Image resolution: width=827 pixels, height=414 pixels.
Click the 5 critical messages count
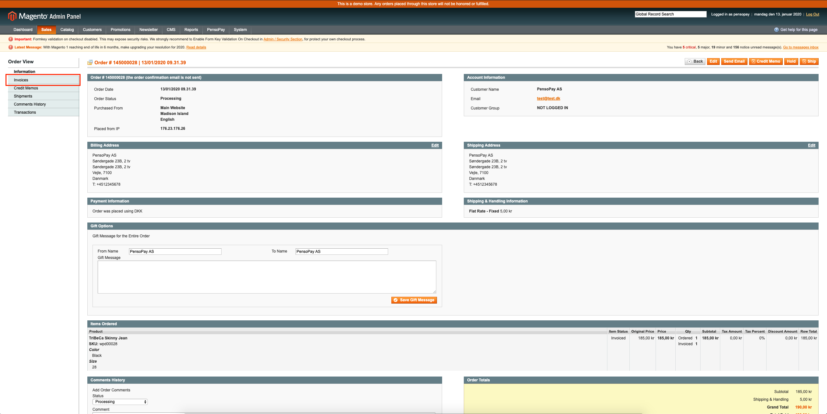[x=689, y=47]
